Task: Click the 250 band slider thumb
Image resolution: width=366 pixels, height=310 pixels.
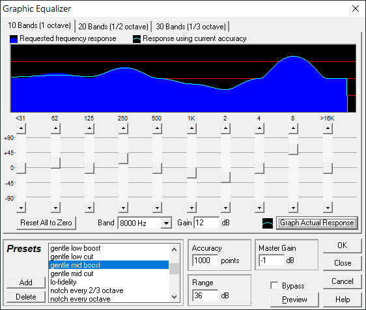Action: pos(123,158)
